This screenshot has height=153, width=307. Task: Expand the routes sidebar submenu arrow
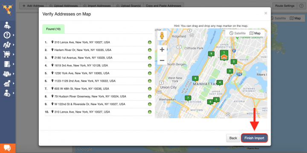(14, 45)
